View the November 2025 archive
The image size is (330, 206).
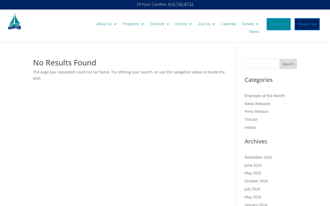(258, 157)
